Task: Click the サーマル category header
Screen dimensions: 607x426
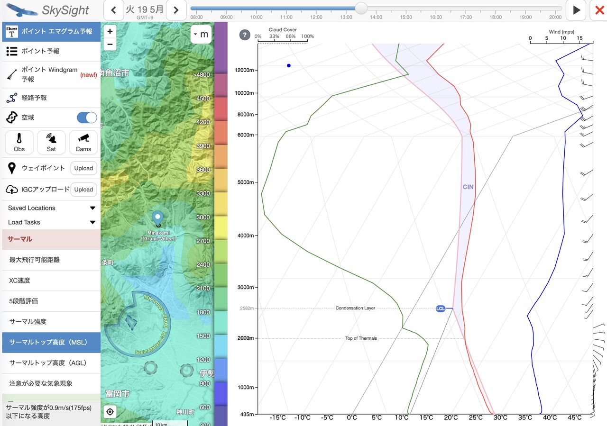Action: 51,239
